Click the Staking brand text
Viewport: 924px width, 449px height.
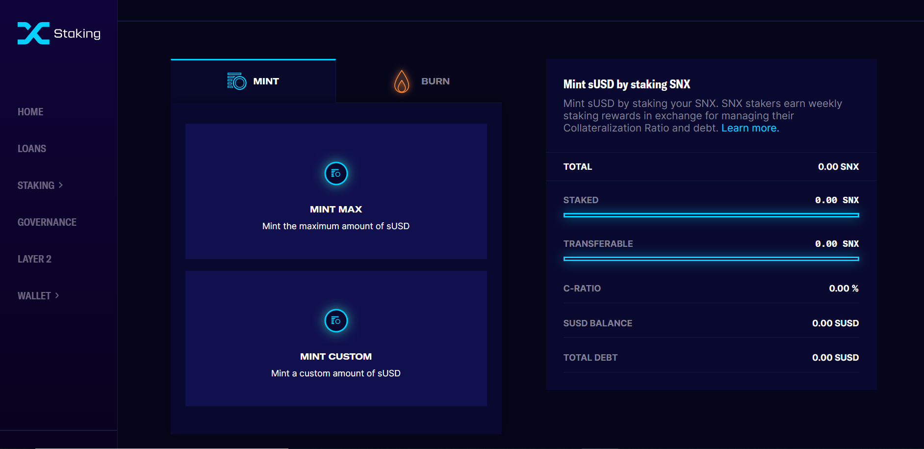(77, 33)
